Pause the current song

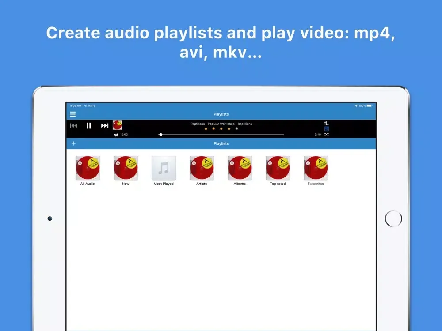pos(89,125)
